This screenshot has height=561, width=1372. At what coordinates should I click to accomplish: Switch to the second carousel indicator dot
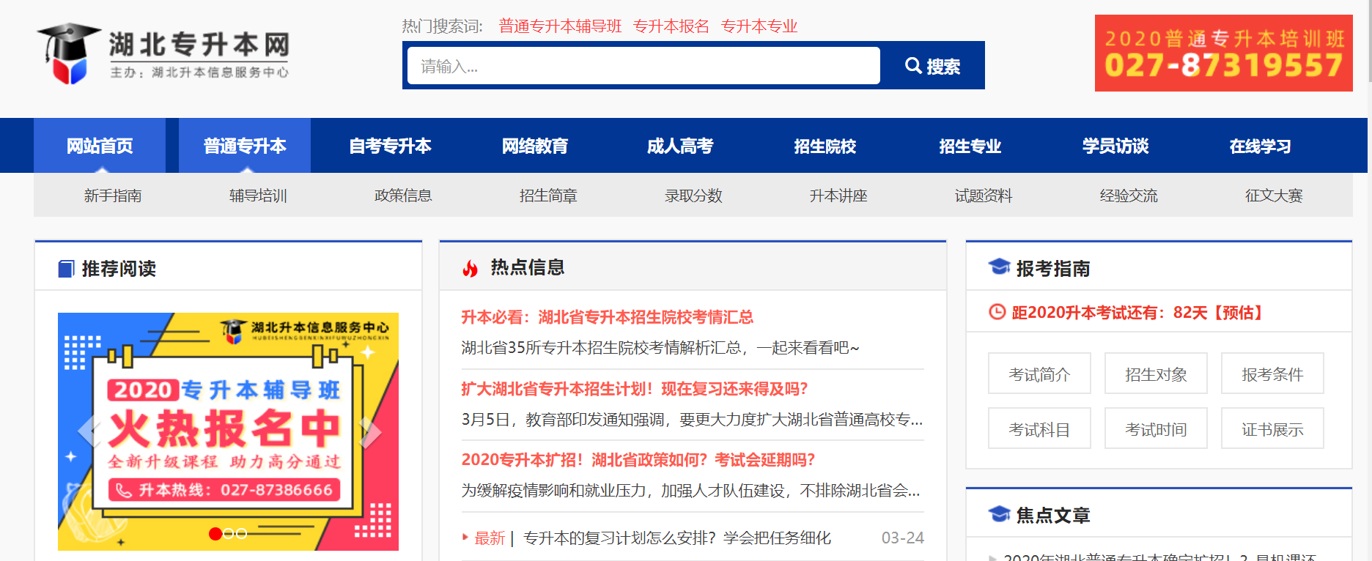coord(229,534)
